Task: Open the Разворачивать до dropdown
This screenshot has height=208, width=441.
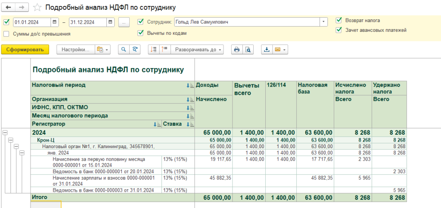Action: point(198,50)
